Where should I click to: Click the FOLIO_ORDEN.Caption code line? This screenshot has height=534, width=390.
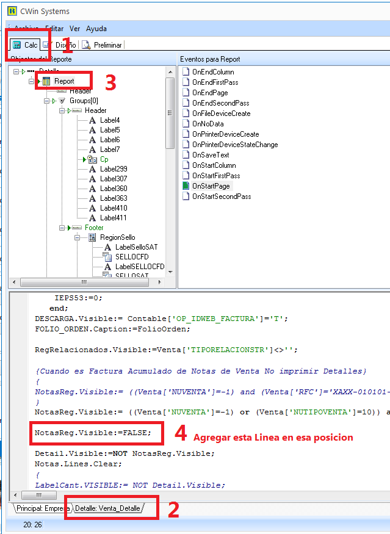[x=112, y=329]
